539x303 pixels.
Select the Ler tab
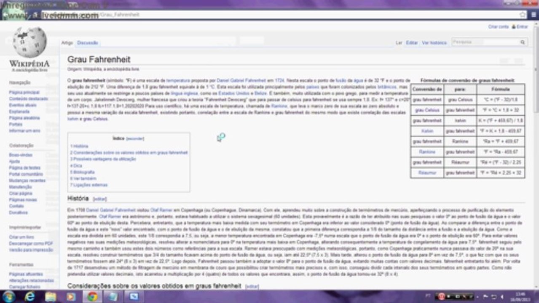click(399, 43)
